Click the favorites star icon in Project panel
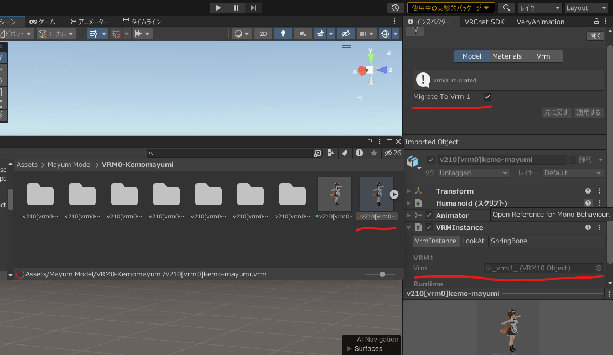The height and width of the screenshot is (355, 613). point(374,153)
